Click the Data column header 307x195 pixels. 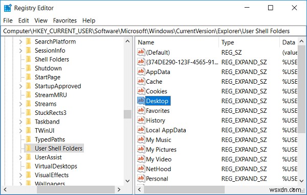click(289, 42)
